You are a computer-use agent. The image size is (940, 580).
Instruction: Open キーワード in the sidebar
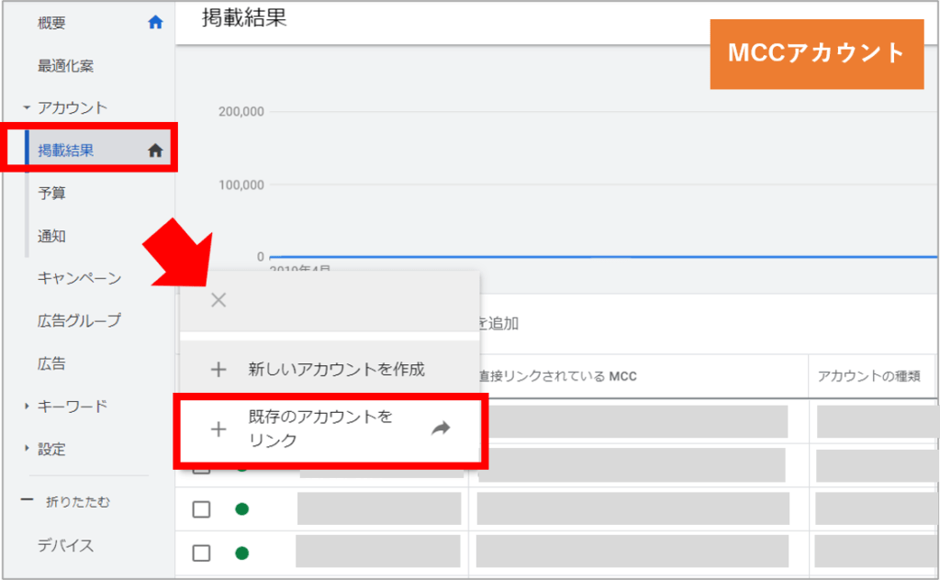pyautogui.click(x=73, y=407)
